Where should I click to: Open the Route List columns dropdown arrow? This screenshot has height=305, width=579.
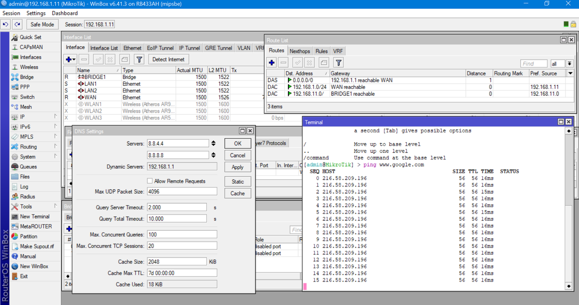pos(570,73)
